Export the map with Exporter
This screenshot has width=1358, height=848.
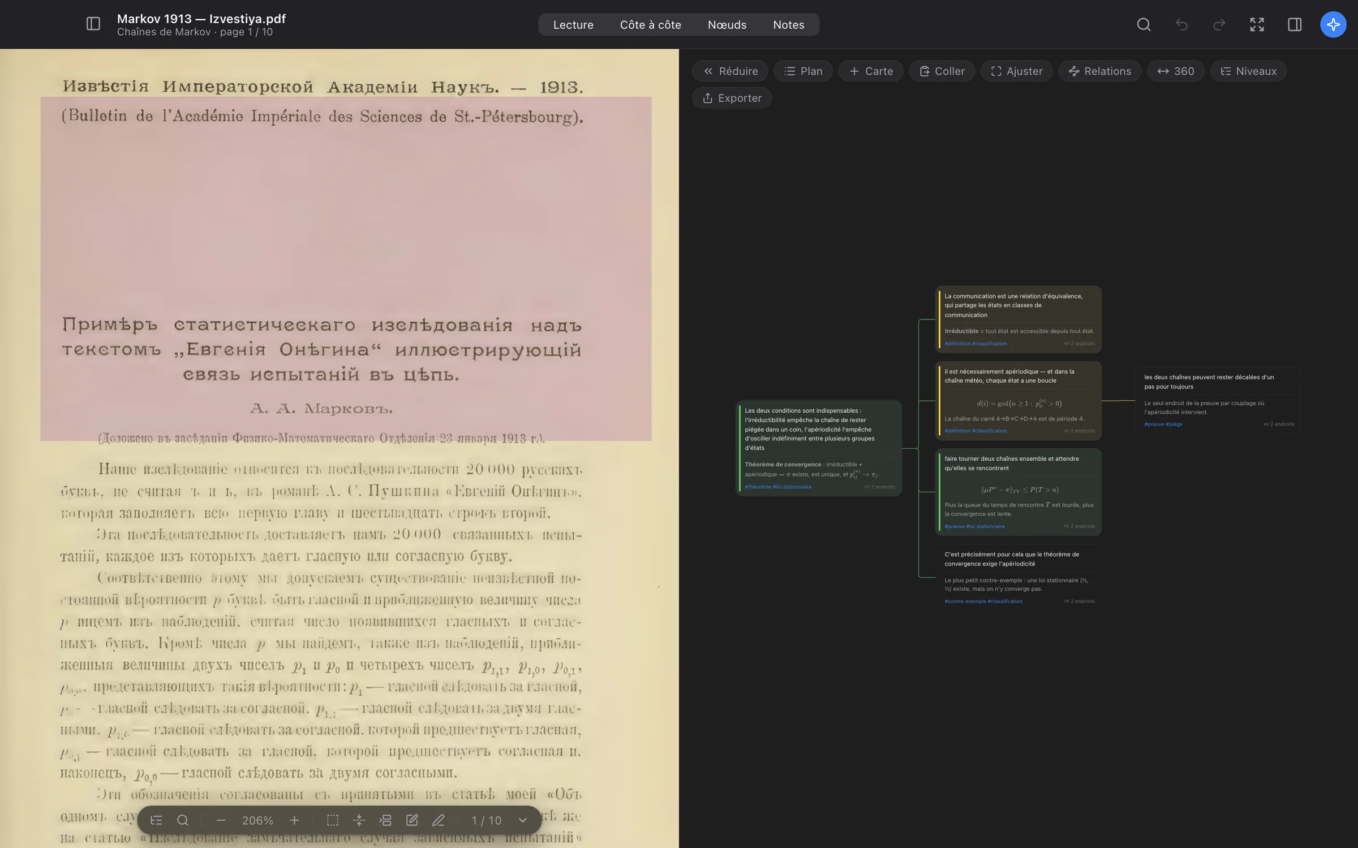point(732,98)
